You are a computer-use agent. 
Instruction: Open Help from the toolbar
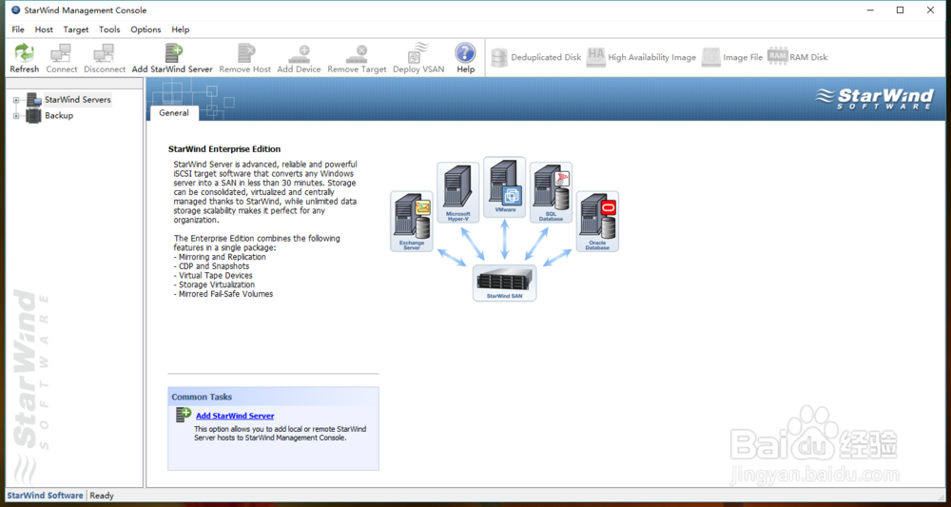tap(466, 58)
